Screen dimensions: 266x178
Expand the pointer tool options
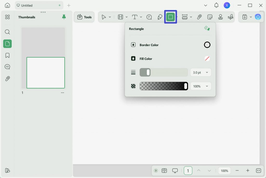pyautogui.click(x=110, y=17)
